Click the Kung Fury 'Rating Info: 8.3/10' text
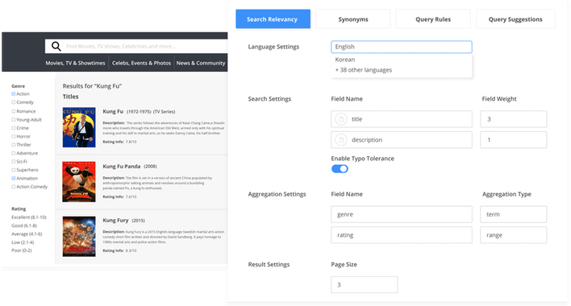 [x=119, y=250]
